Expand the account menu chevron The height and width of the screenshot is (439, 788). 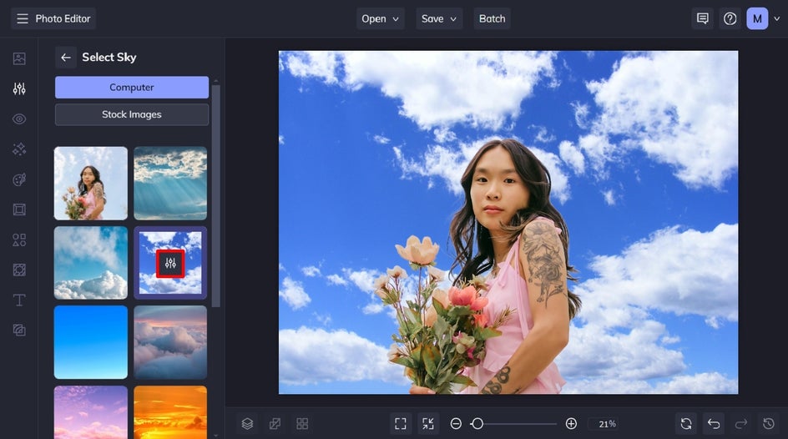point(777,18)
